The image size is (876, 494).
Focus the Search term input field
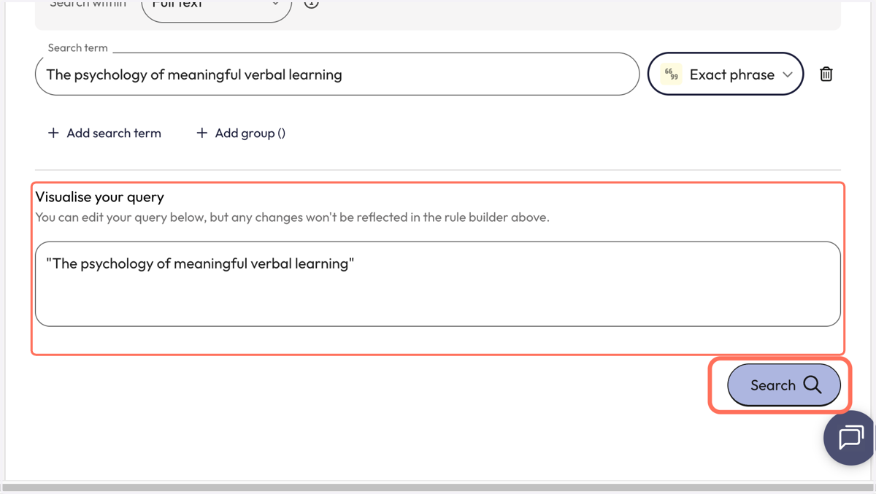[337, 74]
